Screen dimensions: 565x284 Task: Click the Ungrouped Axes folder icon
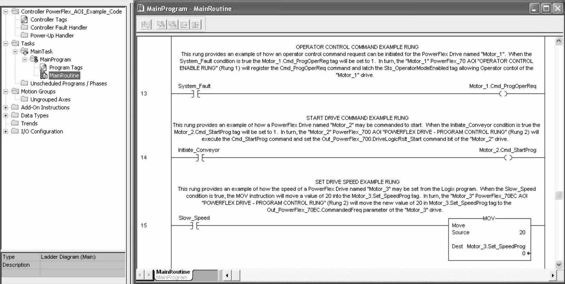24,99
